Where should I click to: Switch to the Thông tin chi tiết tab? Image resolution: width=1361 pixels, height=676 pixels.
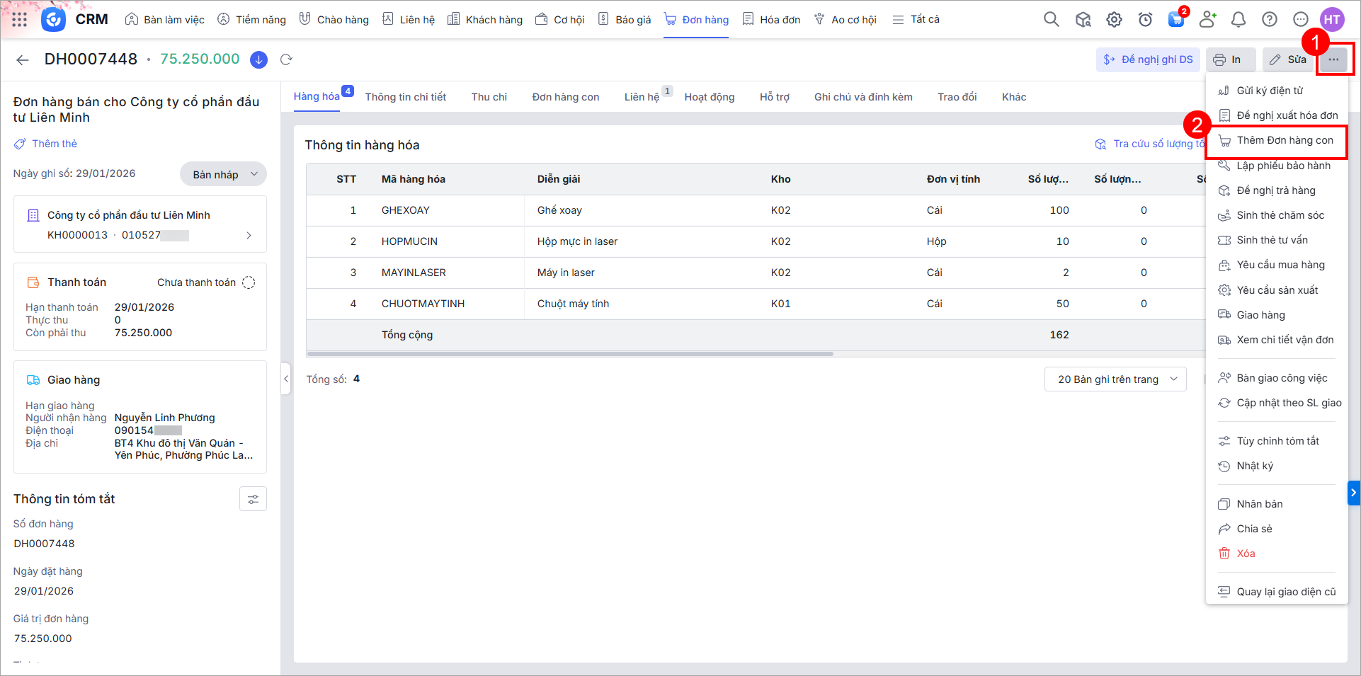[x=405, y=97]
